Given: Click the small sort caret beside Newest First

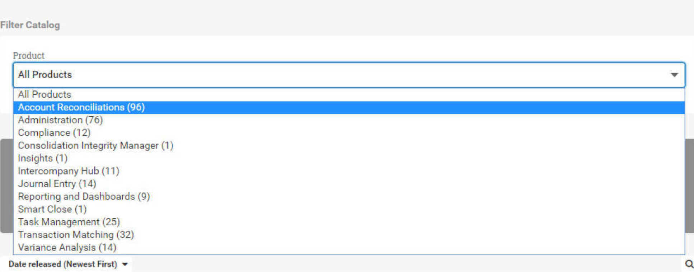Looking at the screenshot, I should 125,264.
